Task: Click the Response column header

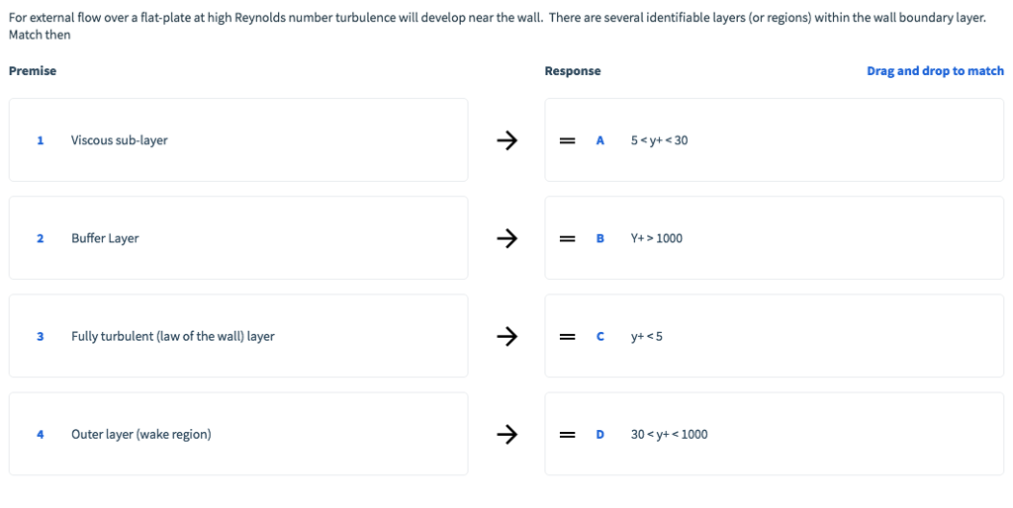Action: (x=572, y=71)
